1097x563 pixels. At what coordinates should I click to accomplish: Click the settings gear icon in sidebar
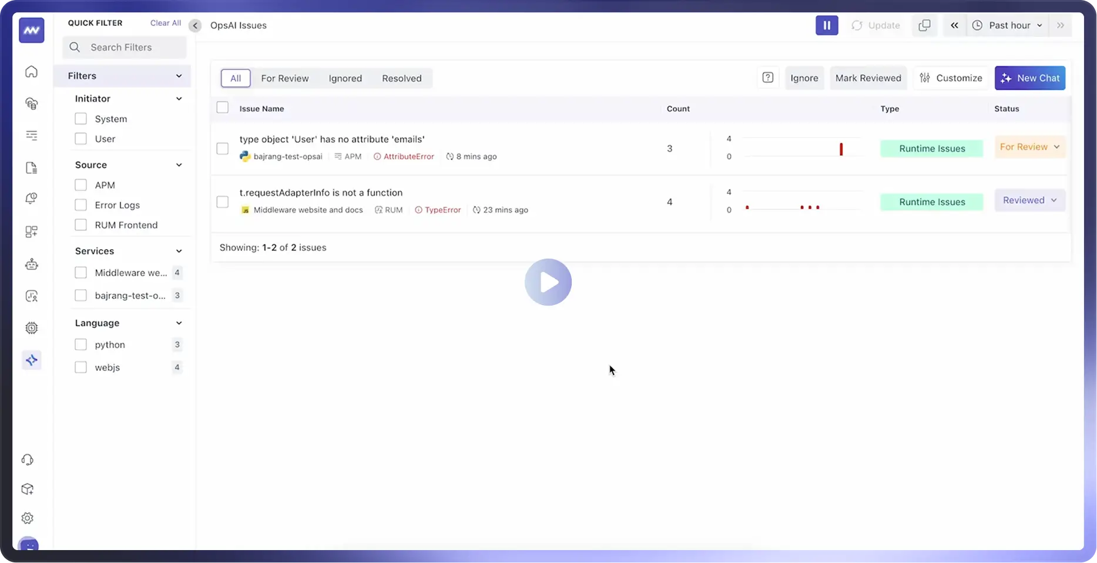28,518
